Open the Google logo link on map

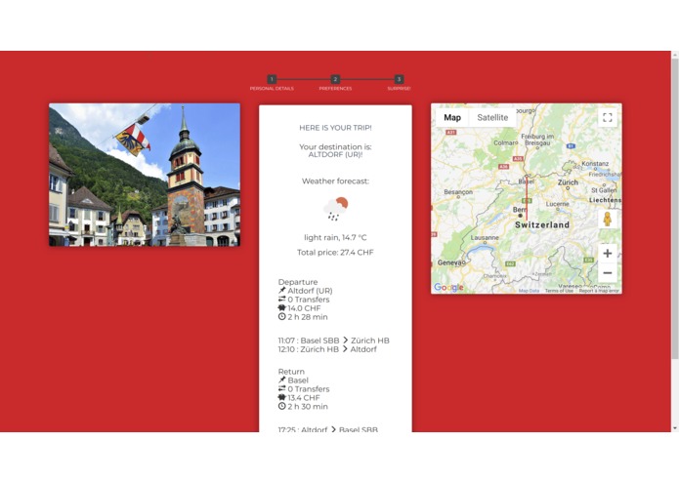[448, 288]
